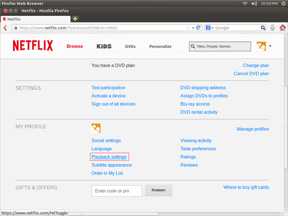Click Cancel DVD plan link
This screenshot has width=288, height=216.
tap(251, 73)
